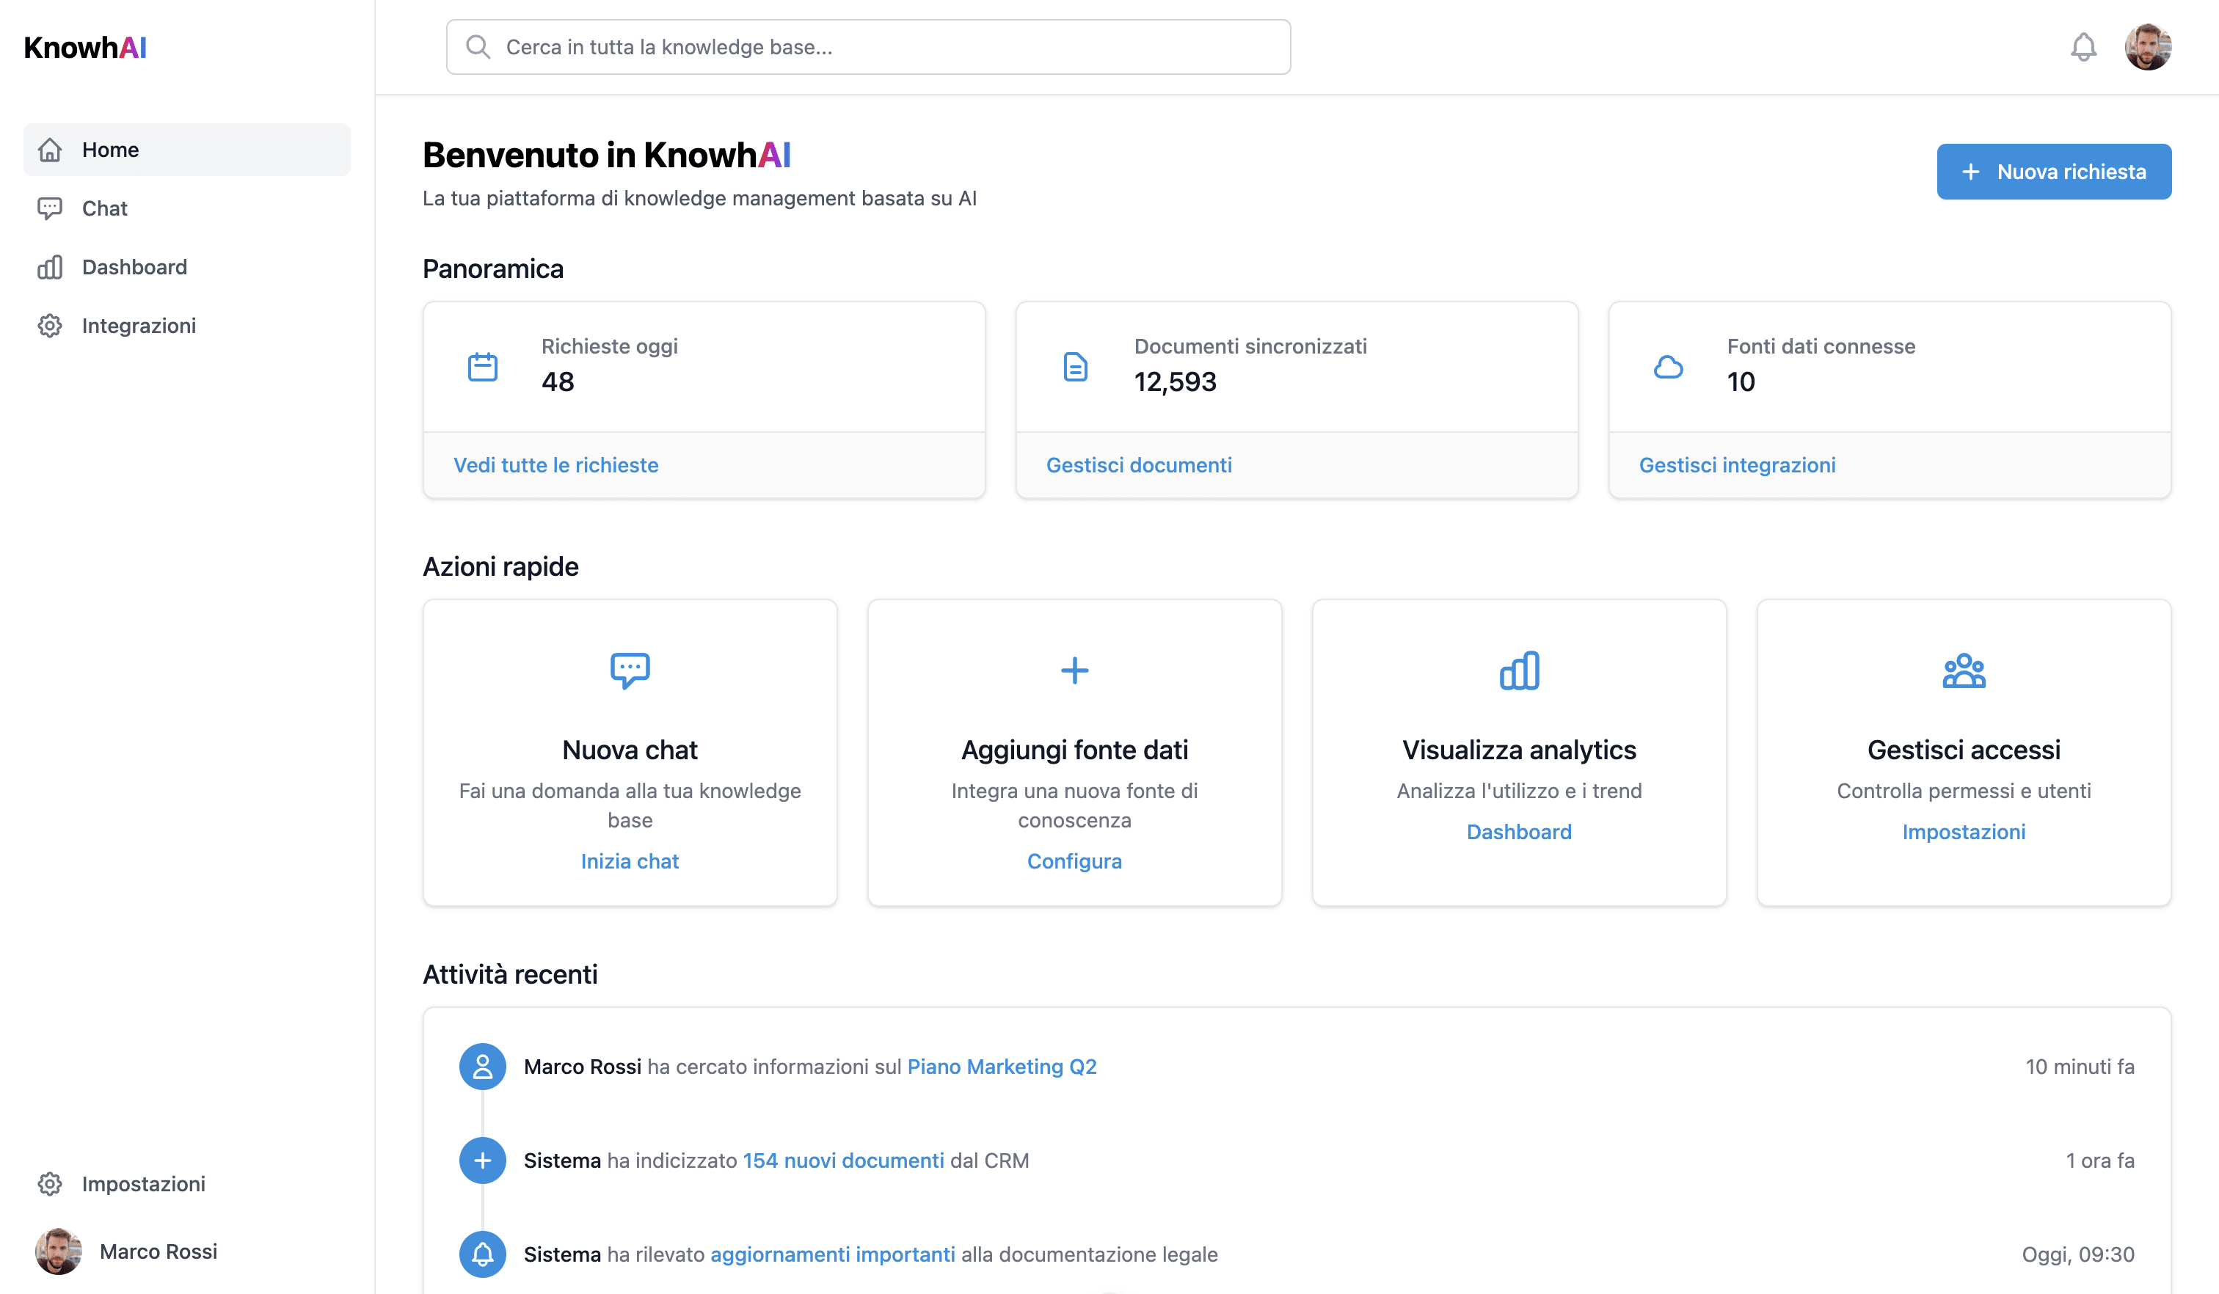Click the plus icon in Aggiungi fonte dati
The width and height of the screenshot is (2219, 1294).
pyautogui.click(x=1074, y=670)
